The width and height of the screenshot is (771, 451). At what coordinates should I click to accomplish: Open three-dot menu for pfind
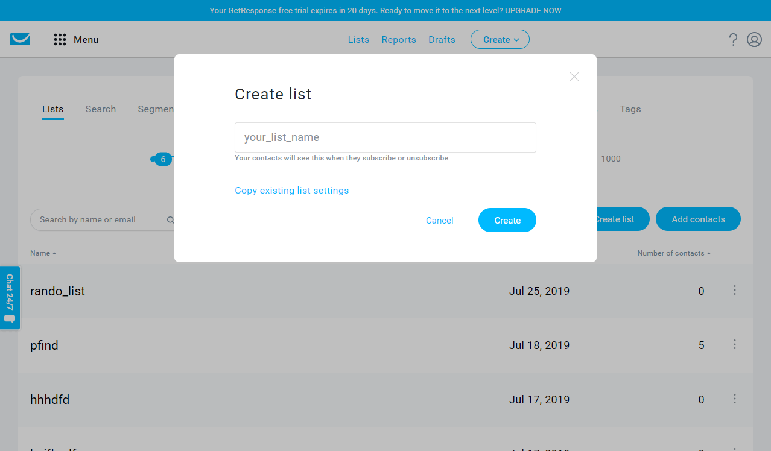(735, 344)
